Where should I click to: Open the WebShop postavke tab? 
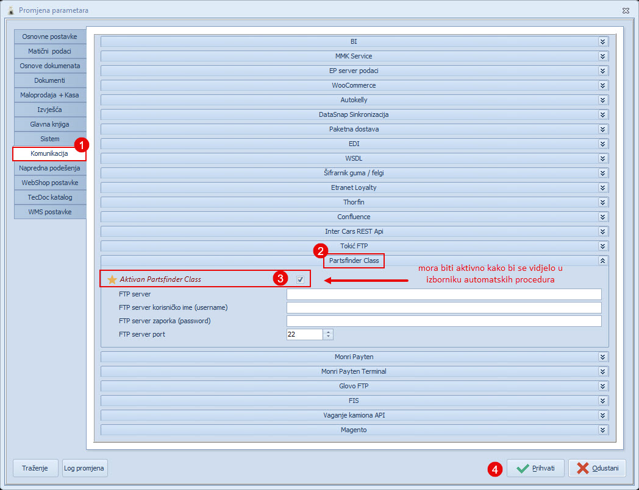[49, 183]
